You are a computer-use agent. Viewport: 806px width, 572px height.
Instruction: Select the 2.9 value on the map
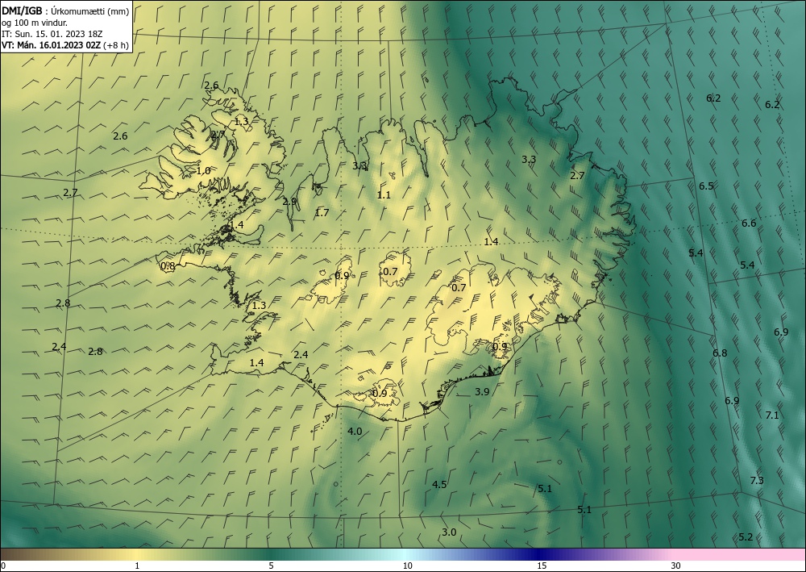(289, 201)
